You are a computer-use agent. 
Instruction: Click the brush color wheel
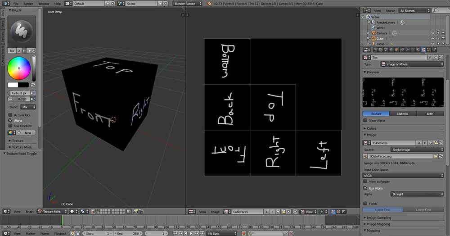19,68
